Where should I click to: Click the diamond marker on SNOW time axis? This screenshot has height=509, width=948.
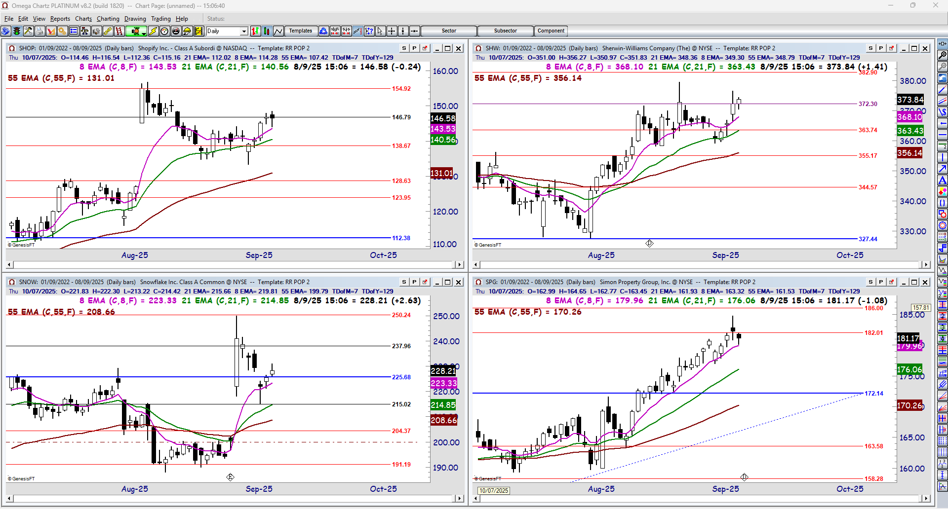click(230, 477)
